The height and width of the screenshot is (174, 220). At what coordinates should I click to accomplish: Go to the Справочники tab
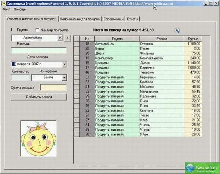[x=113, y=19]
